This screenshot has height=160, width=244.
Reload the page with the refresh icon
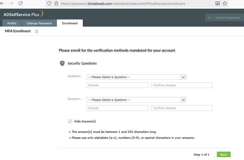tap(21, 3)
